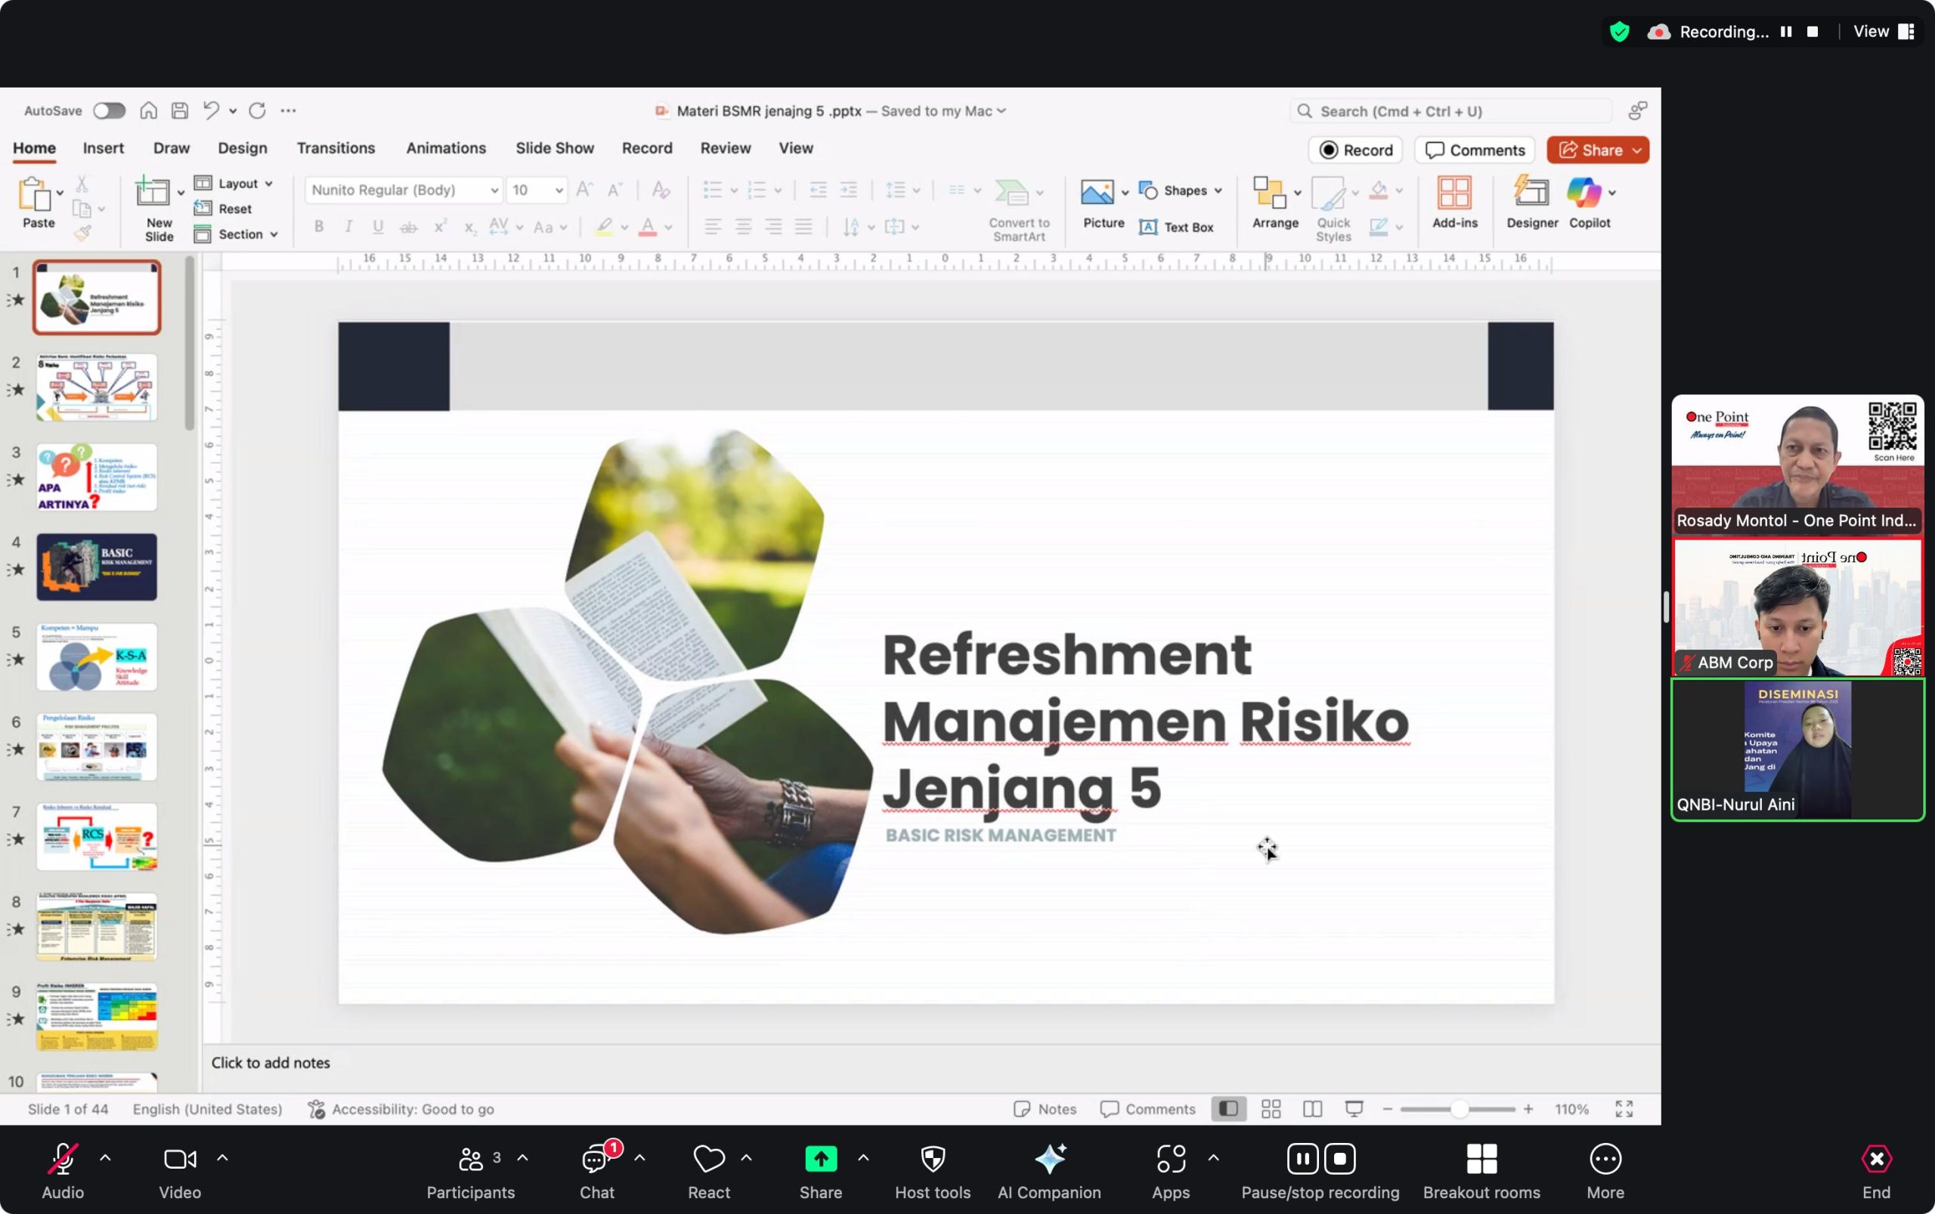Click Fit slide to window icon
The height and width of the screenshot is (1214, 1935).
[x=1624, y=1109]
